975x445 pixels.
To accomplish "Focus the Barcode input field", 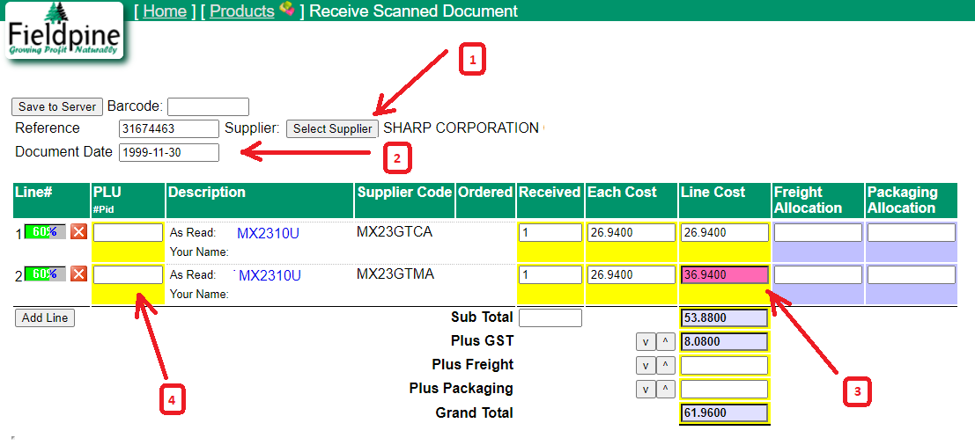I will [x=209, y=106].
